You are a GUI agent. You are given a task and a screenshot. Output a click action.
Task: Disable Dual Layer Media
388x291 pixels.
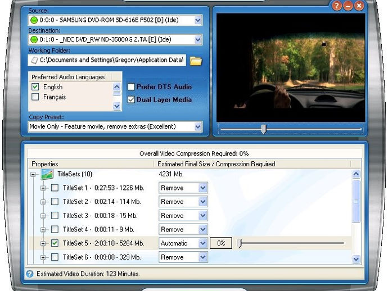pos(131,99)
